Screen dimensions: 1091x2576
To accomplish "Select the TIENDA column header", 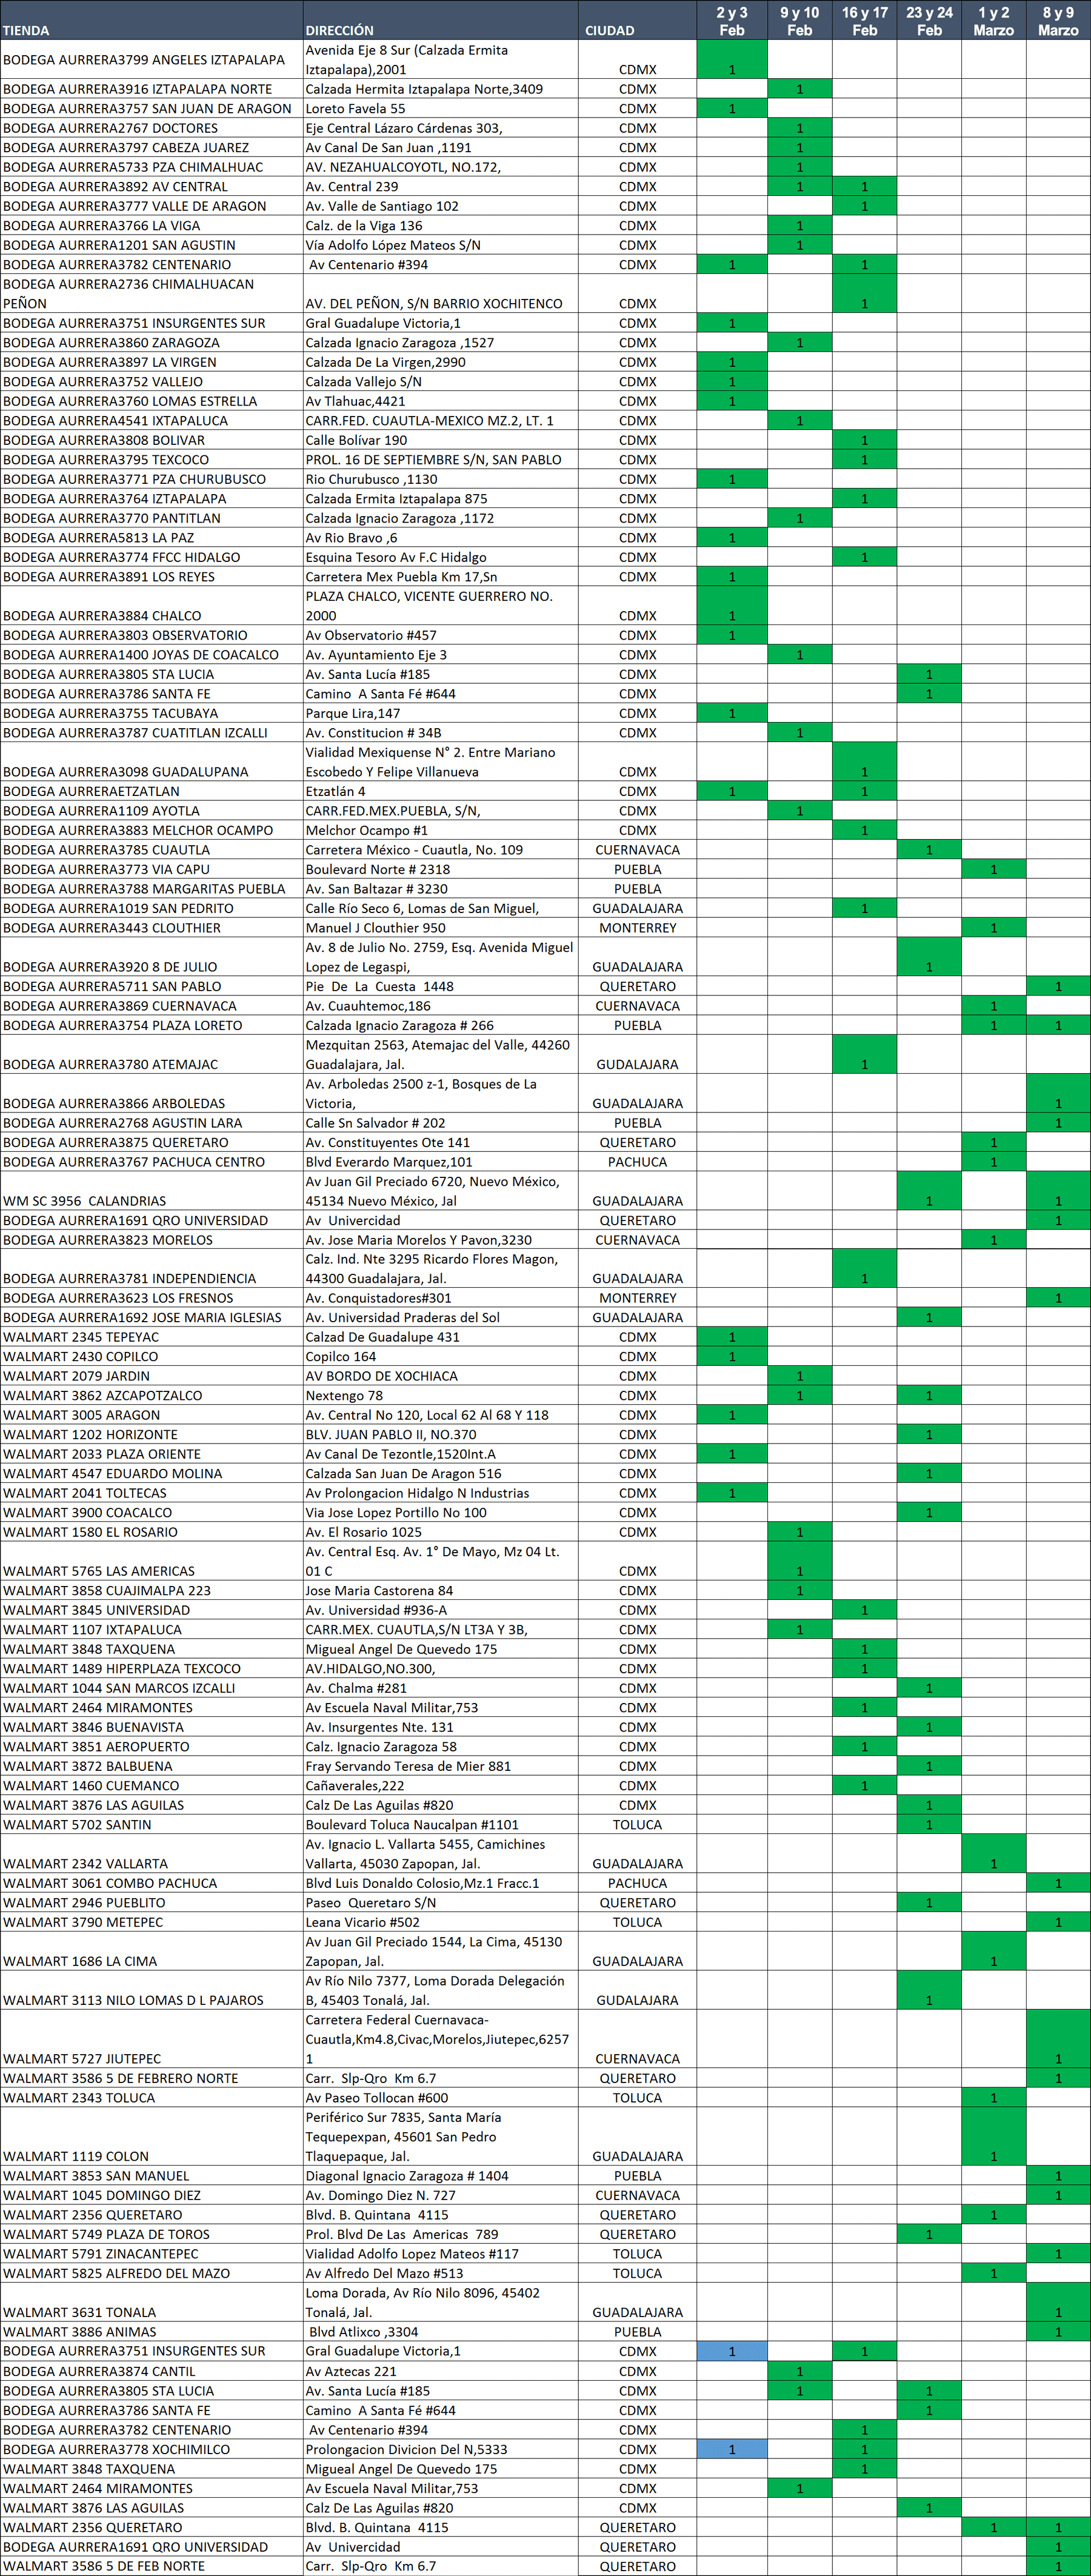I will tap(151, 20).
